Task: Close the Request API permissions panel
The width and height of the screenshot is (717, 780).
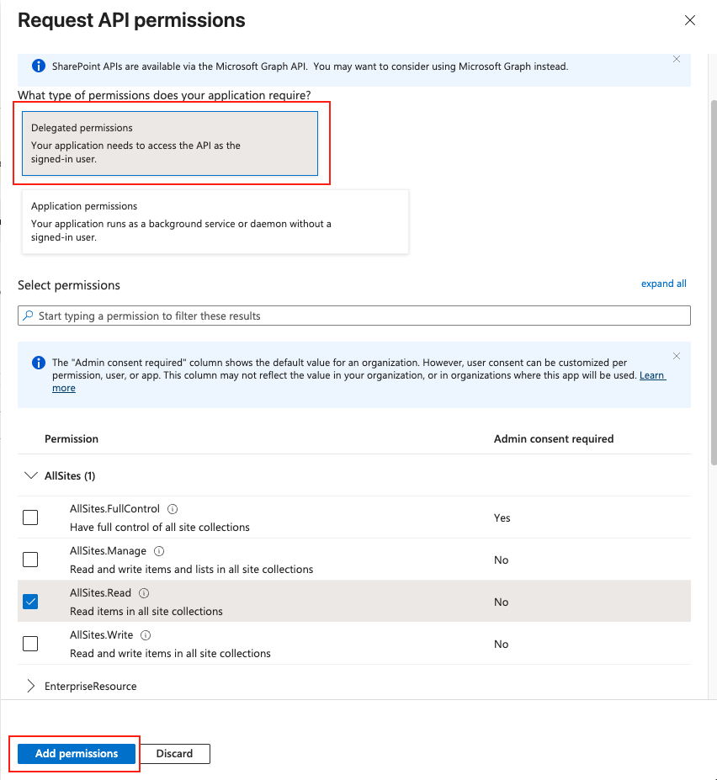Action: point(690,20)
